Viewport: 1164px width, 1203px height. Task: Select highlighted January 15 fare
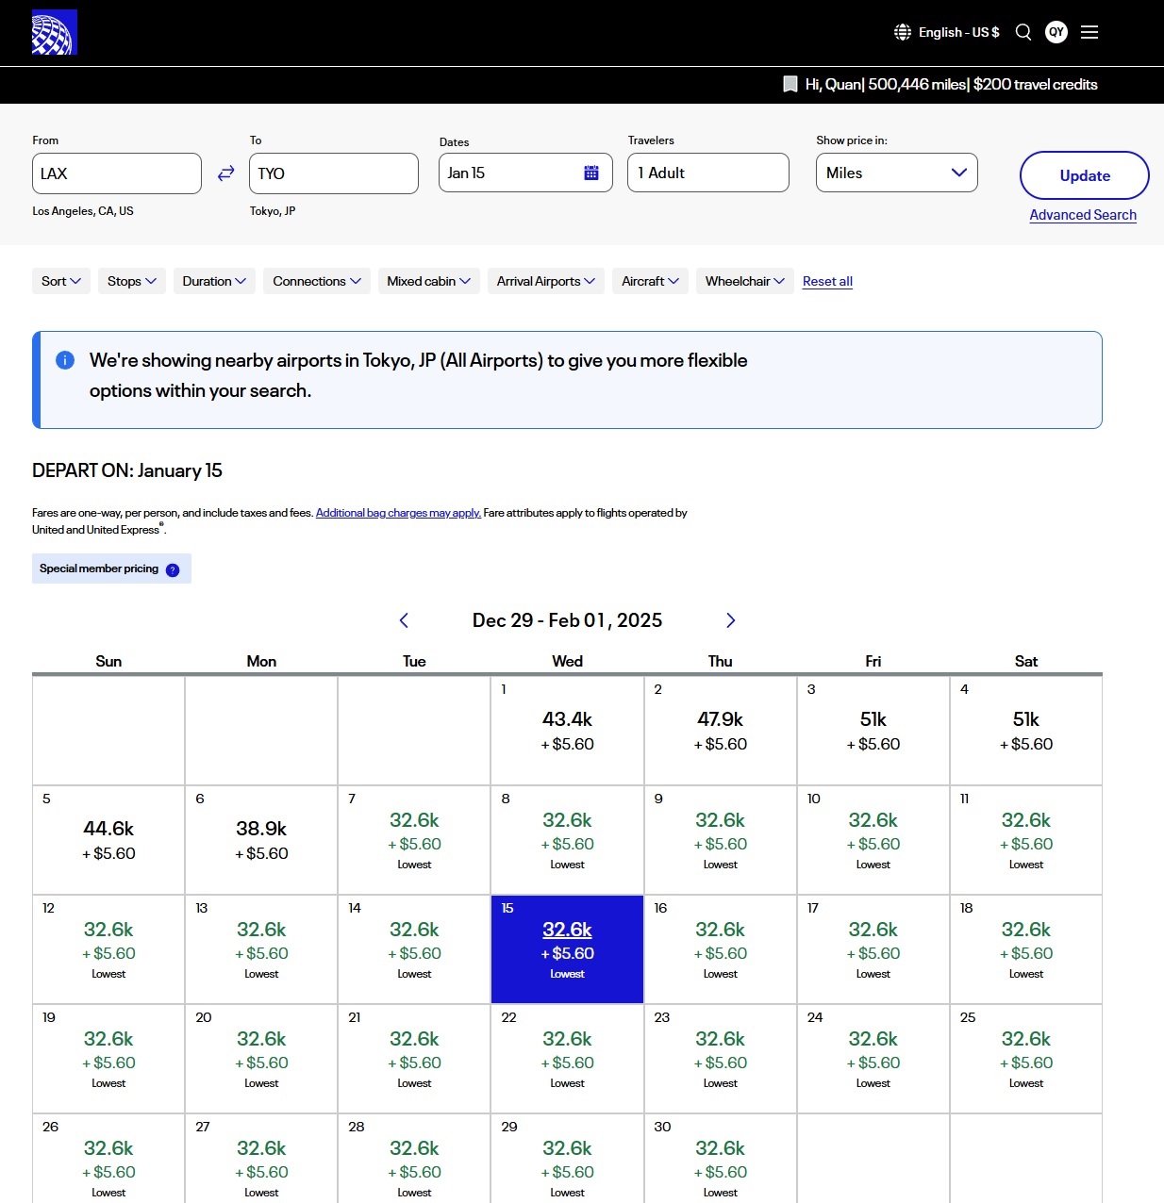[567, 949]
